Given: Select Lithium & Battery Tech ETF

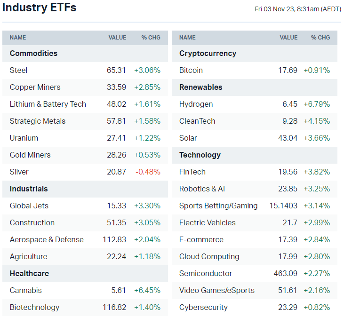Looking at the screenshot, I should click(x=48, y=104).
